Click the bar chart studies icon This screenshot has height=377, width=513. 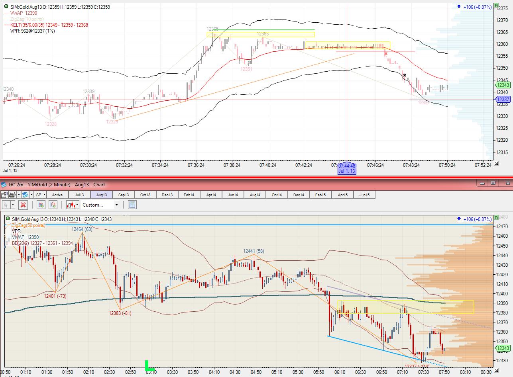[x=53, y=205]
